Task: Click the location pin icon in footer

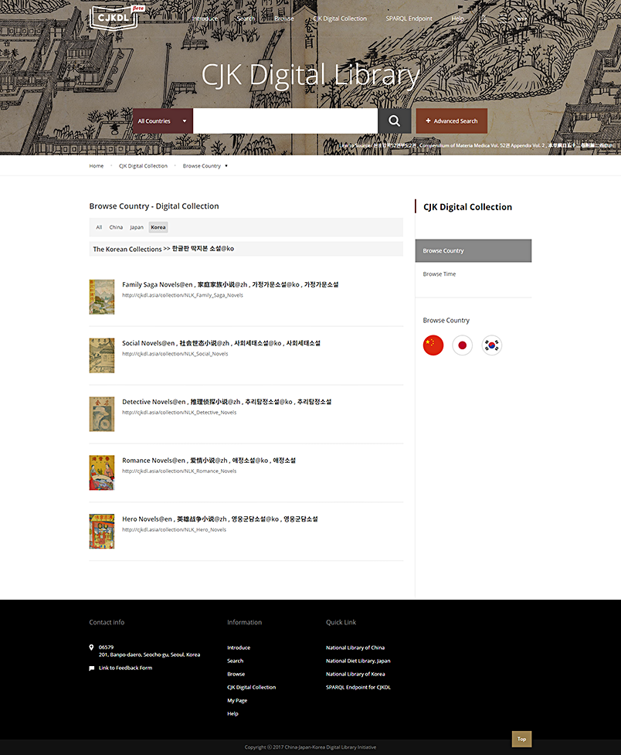Action: [x=91, y=648]
